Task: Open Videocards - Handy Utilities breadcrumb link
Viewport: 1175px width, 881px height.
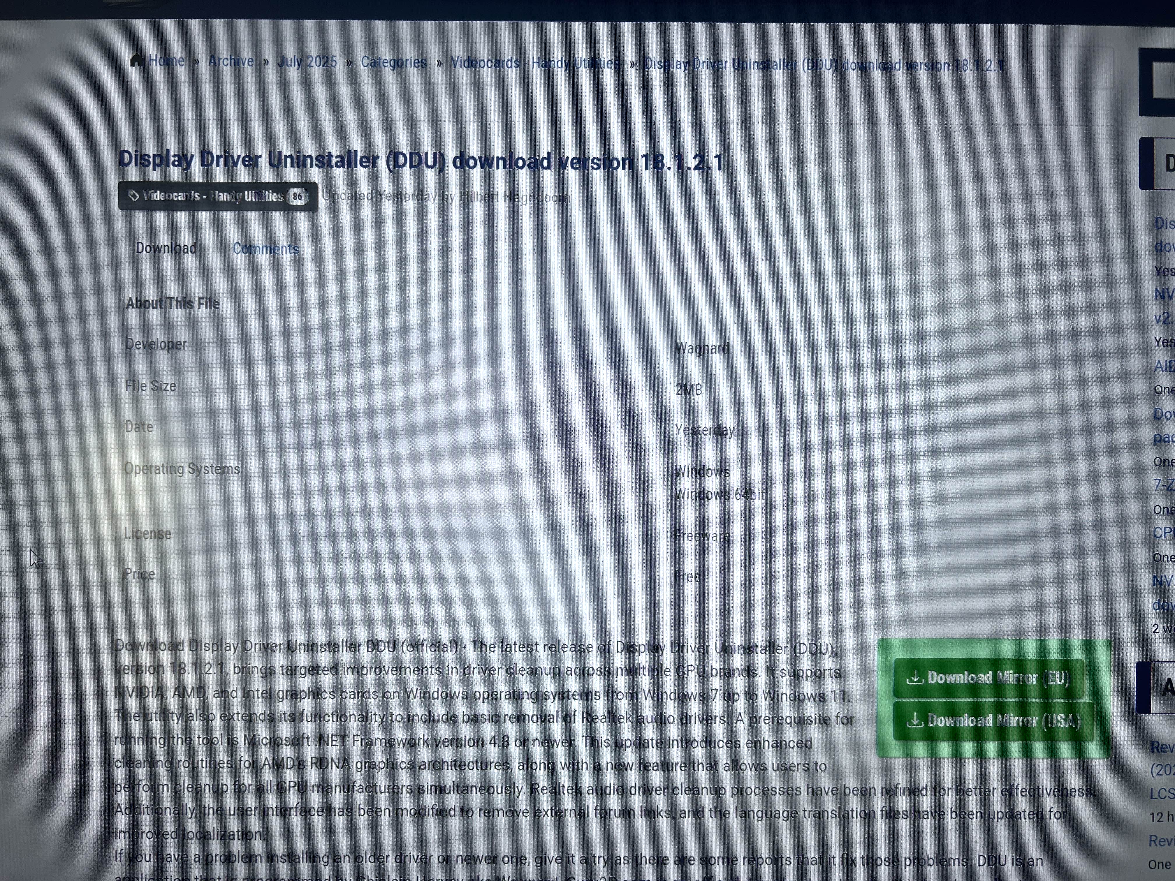Action: coord(535,63)
